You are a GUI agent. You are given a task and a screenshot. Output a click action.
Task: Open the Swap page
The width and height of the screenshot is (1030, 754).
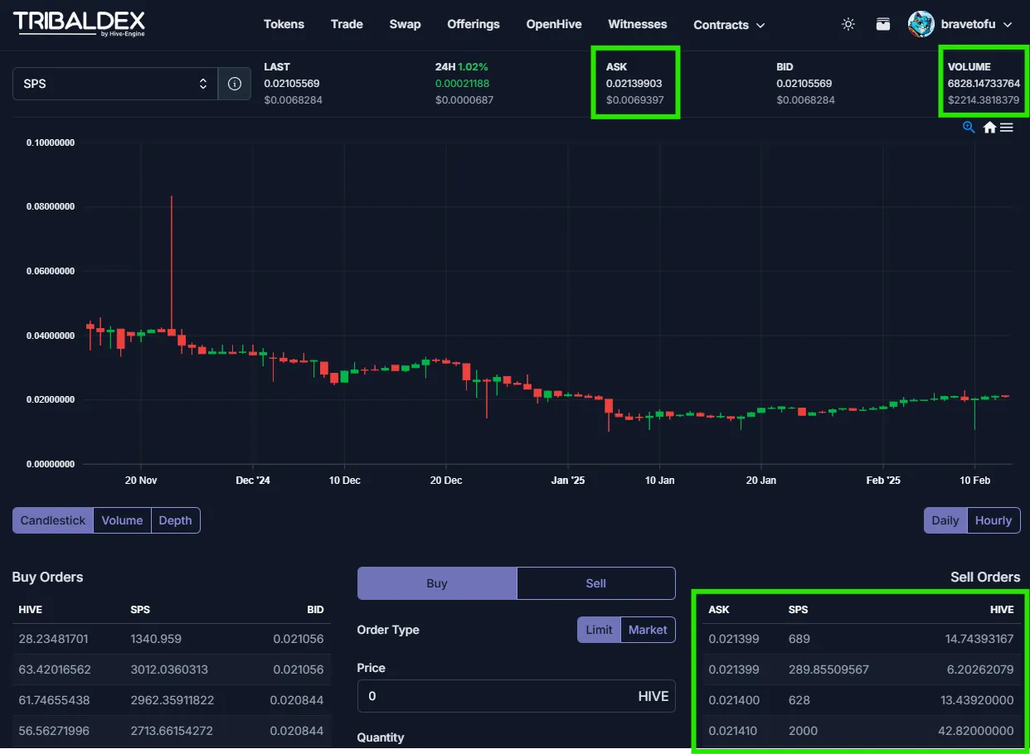[405, 24]
